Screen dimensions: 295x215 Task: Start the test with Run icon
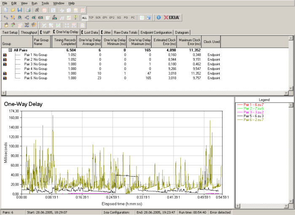[37, 10]
